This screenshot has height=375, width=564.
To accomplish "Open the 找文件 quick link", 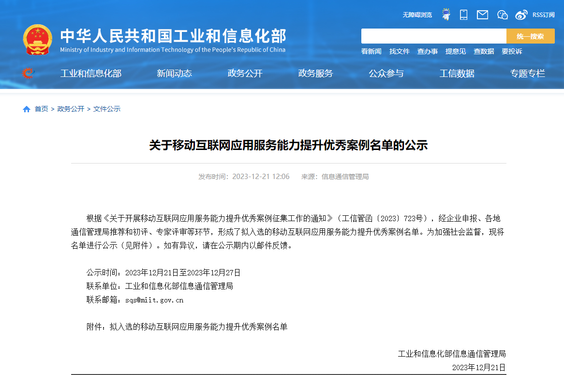I will [x=399, y=51].
